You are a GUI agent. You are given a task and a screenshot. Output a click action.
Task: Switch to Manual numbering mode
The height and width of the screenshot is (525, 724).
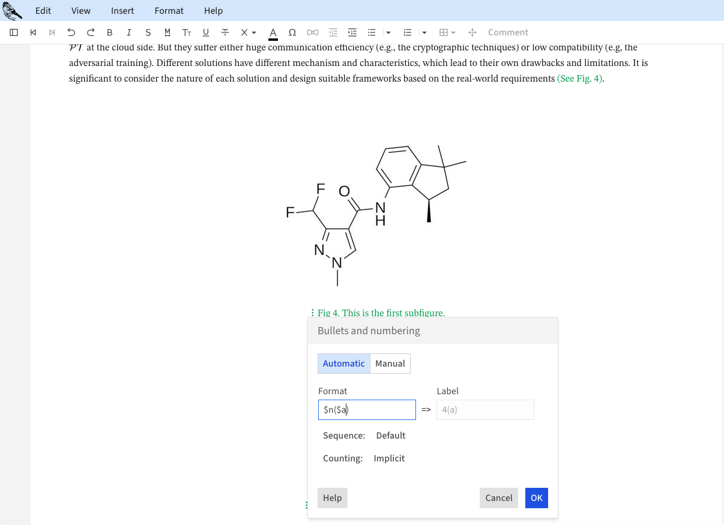pyautogui.click(x=390, y=364)
